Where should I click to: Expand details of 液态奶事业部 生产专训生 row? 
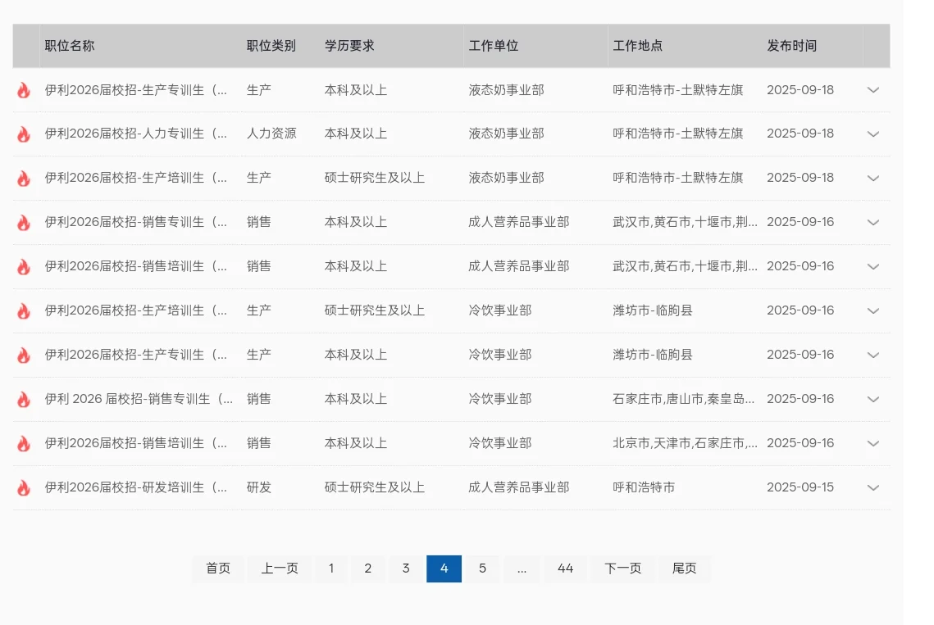click(873, 90)
